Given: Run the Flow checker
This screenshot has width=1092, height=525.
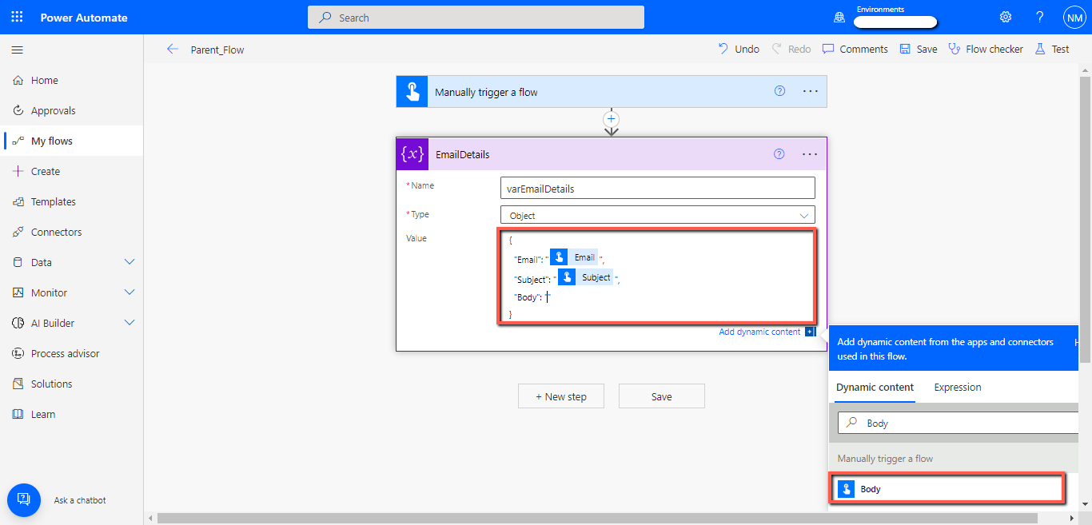Looking at the screenshot, I should 985,49.
